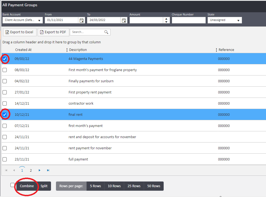Click the search magnifier icon
Screen dimensions: 266x197
(x=106, y=32)
